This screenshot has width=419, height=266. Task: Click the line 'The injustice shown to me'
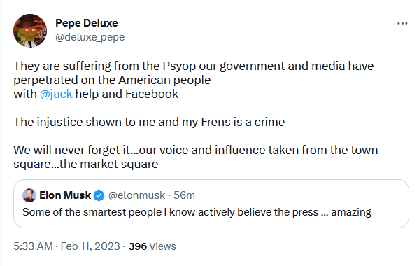pyautogui.click(x=149, y=122)
